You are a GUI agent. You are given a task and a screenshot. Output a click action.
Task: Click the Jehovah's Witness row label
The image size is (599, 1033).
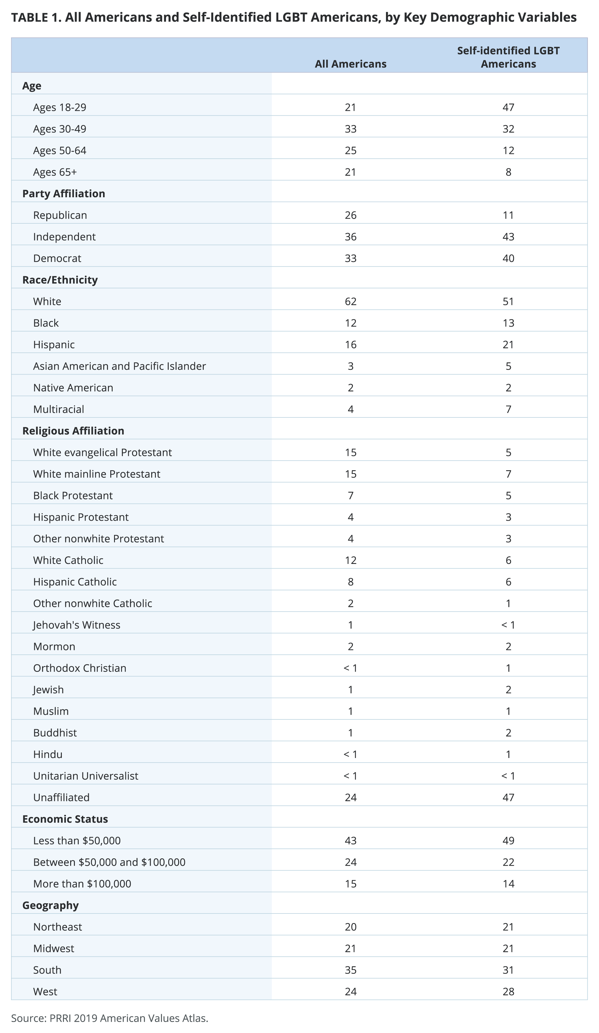point(77,625)
